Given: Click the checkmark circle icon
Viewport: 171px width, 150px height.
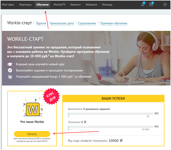Looking at the screenshot, I should [x=10, y=70].
